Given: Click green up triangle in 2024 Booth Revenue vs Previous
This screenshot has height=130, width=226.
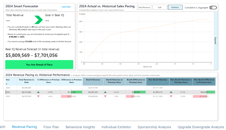Looking at the screenshot, I should click(x=105, y=92).
